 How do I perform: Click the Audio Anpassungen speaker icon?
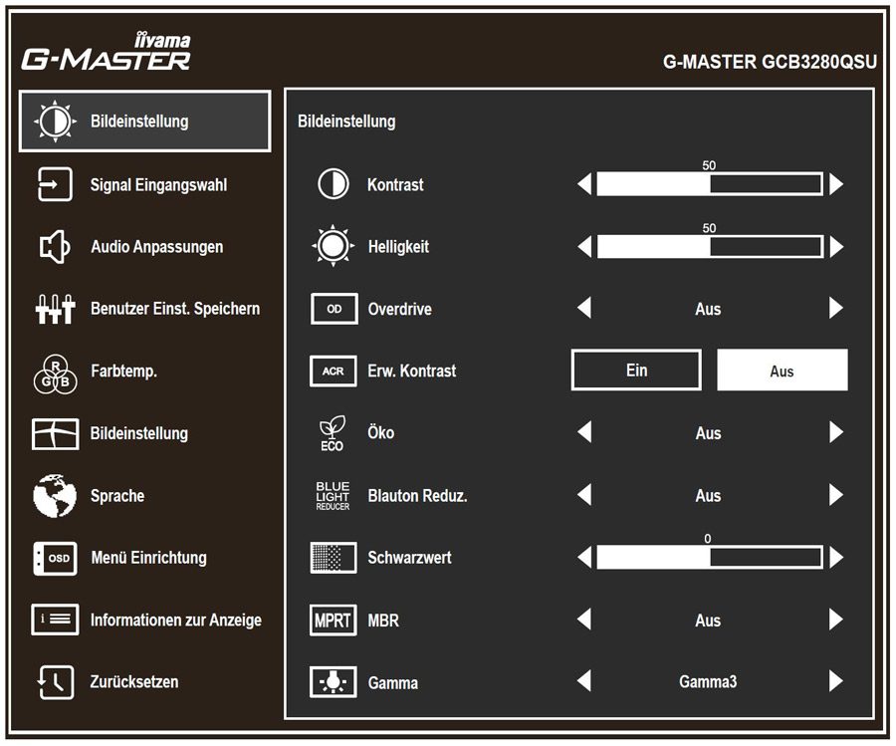pos(55,246)
